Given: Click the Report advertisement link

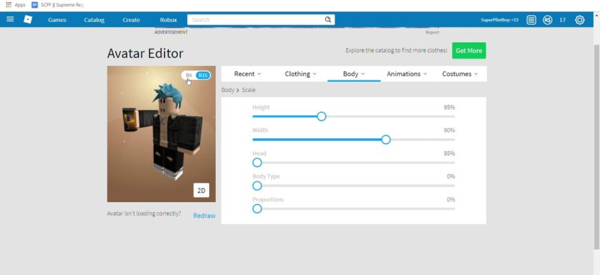Looking at the screenshot, I should 432,32.
